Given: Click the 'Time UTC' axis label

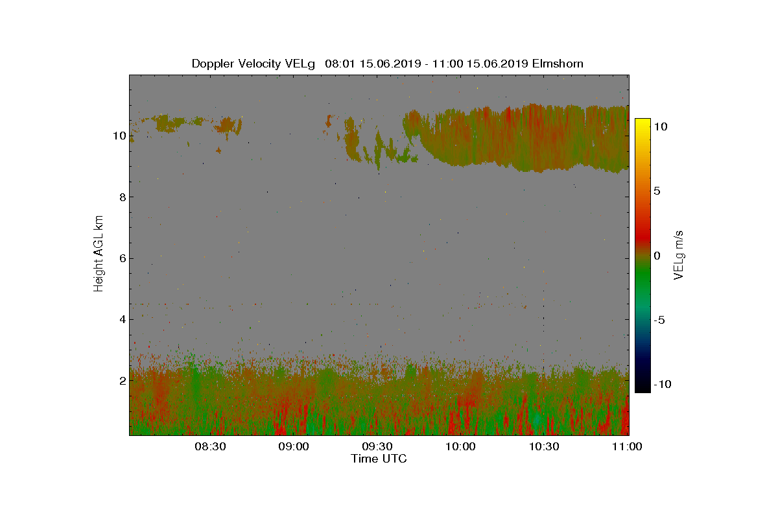Looking at the screenshot, I should pos(379,459).
